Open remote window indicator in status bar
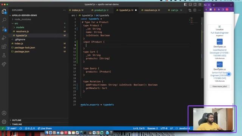Viewport: 242px width, 136px height. tap(3, 128)
